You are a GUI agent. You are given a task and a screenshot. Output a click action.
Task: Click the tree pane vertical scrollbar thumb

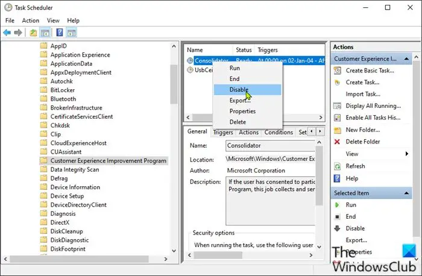pyautogui.click(x=174, y=84)
